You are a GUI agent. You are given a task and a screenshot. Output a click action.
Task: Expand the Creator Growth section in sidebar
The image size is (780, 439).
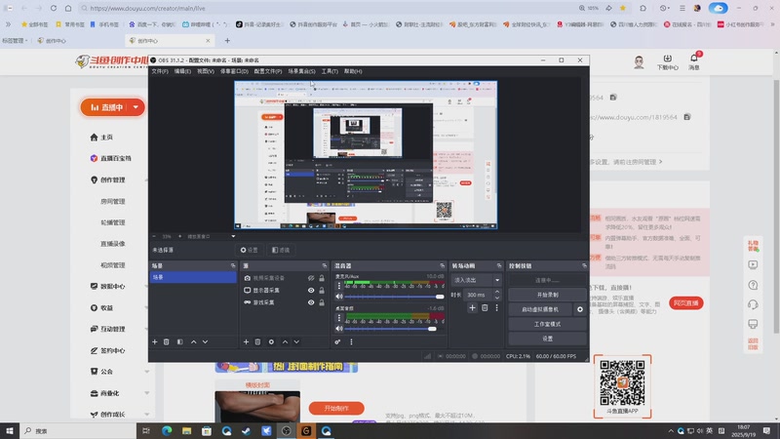tap(147, 415)
